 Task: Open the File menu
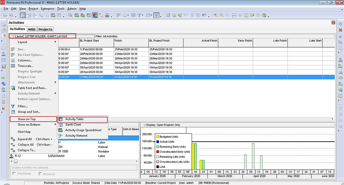(6, 9)
